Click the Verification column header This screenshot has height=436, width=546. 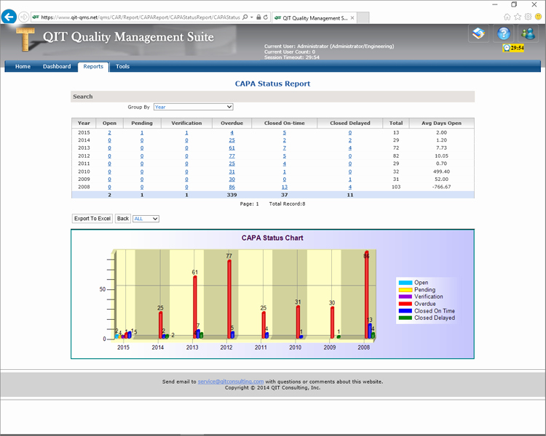(x=186, y=123)
